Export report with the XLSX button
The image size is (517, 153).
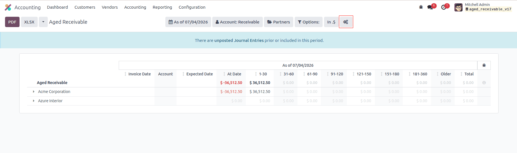(29, 22)
